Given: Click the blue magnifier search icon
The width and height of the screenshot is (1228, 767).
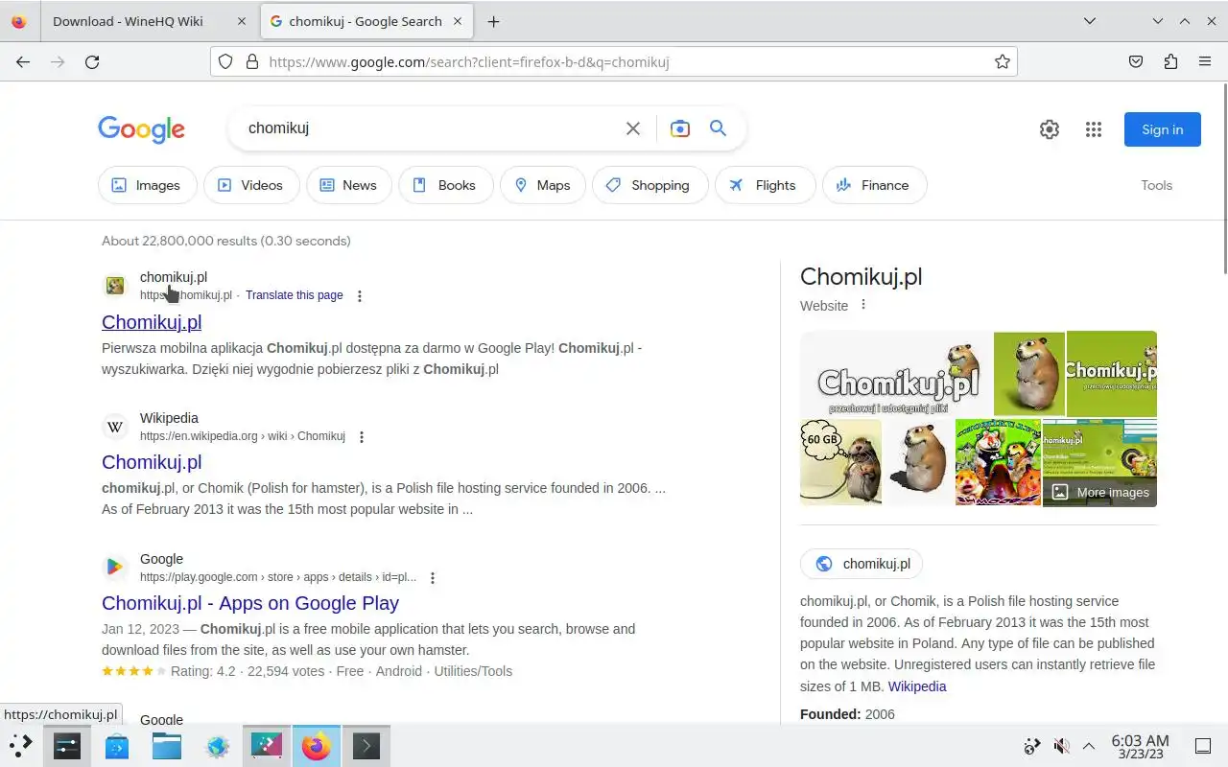Looking at the screenshot, I should coord(718,128).
